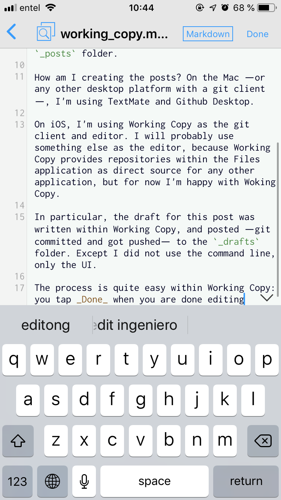This screenshot has height=500, width=281.
Task: Tap the x key
Action: pos(84,441)
